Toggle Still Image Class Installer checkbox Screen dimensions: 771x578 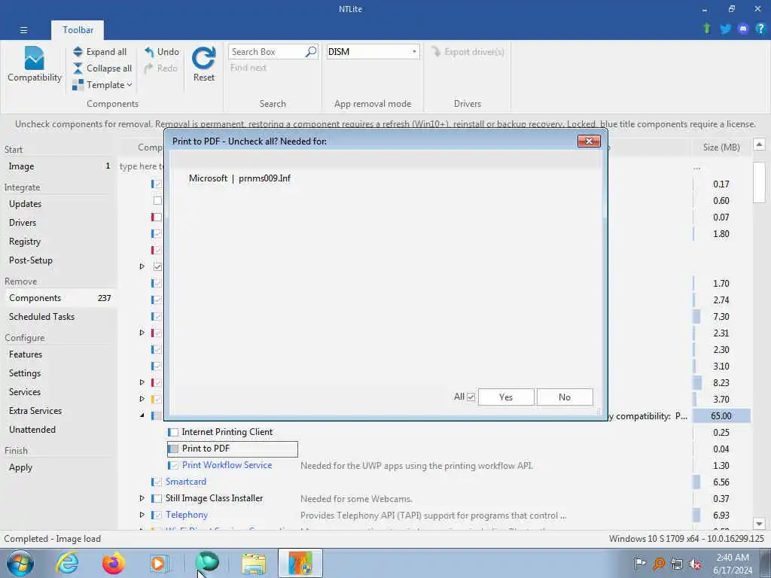click(157, 498)
